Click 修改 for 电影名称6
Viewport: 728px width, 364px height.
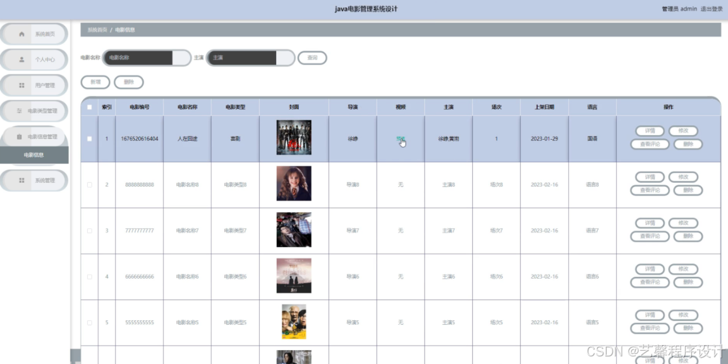683,269
